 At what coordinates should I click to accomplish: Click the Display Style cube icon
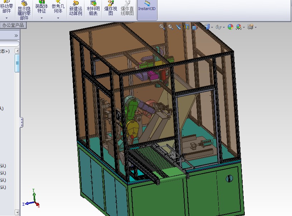pyautogui.click(x=207, y=27)
